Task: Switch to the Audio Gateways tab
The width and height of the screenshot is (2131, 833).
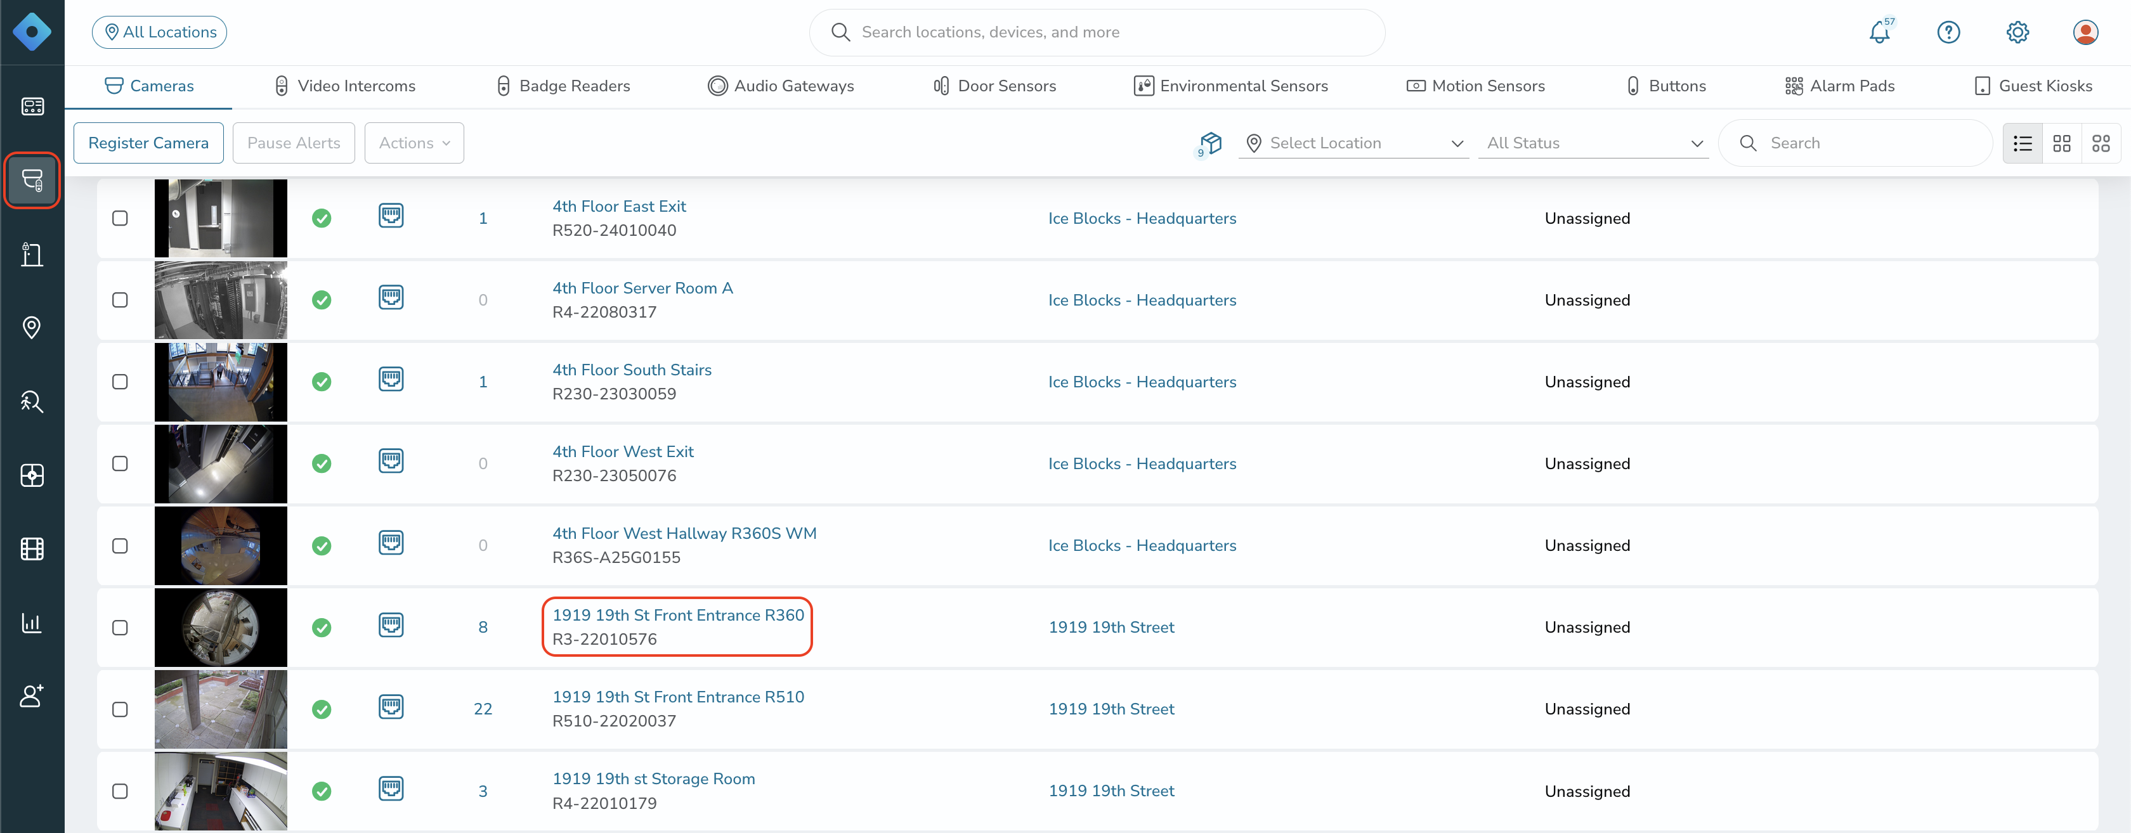Action: [x=780, y=86]
